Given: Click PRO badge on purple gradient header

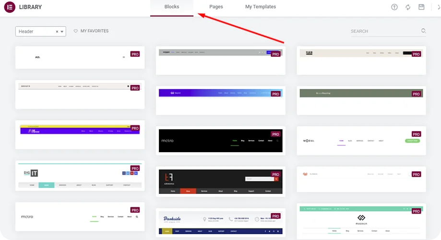Looking at the screenshot, I should tap(275, 94).
